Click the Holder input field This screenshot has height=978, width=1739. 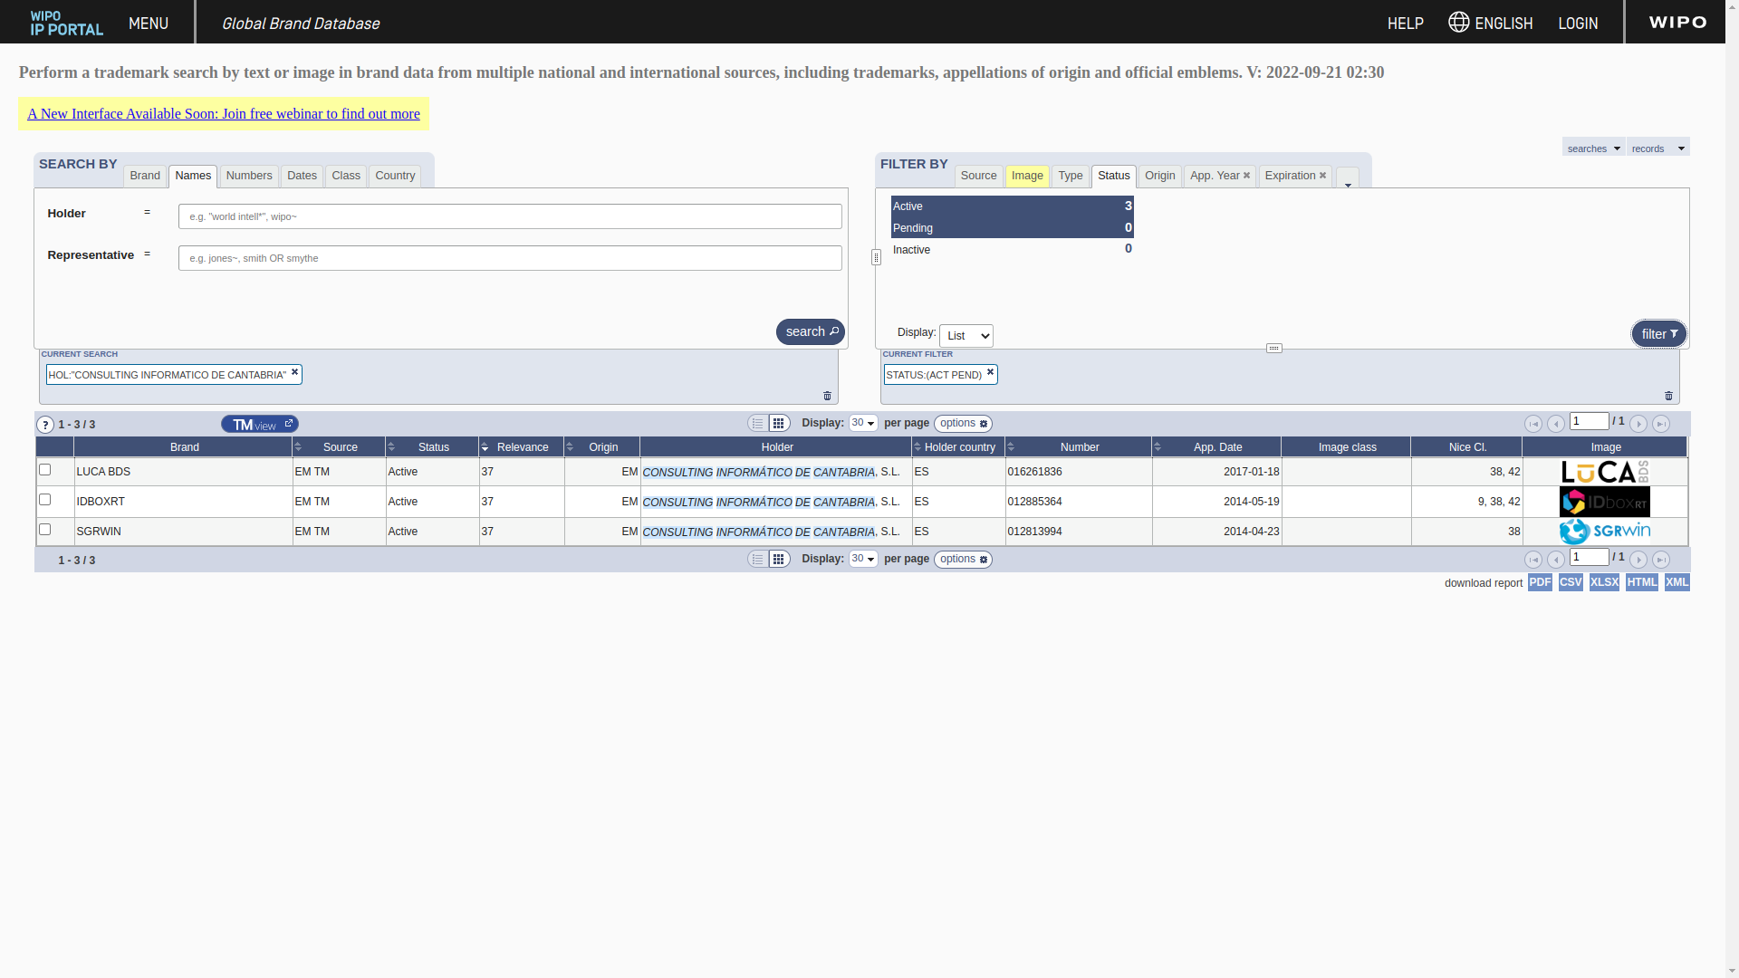click(x=510, y=216)
